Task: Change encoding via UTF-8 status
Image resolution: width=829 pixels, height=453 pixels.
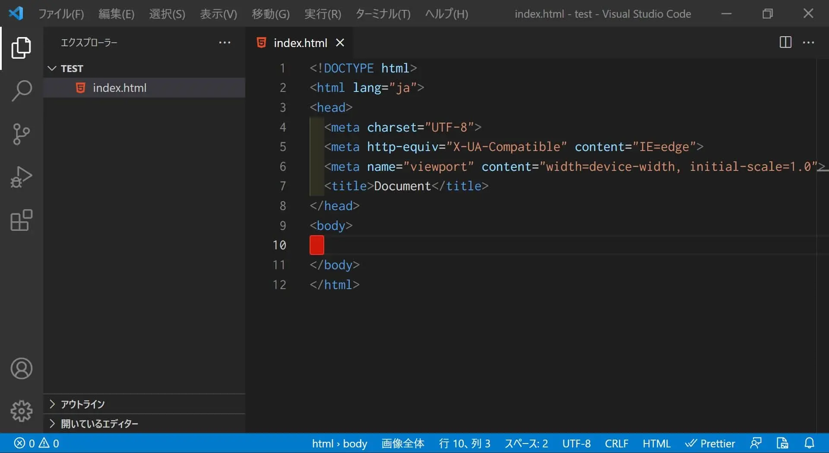Action: pyautogui.click(x=576, y=443)
